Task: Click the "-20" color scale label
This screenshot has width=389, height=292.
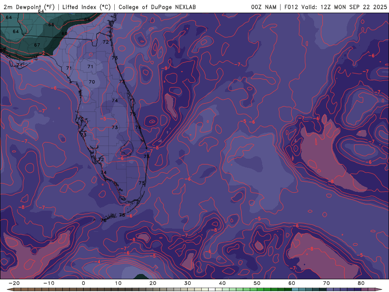Action: click(x=14, y=283)
